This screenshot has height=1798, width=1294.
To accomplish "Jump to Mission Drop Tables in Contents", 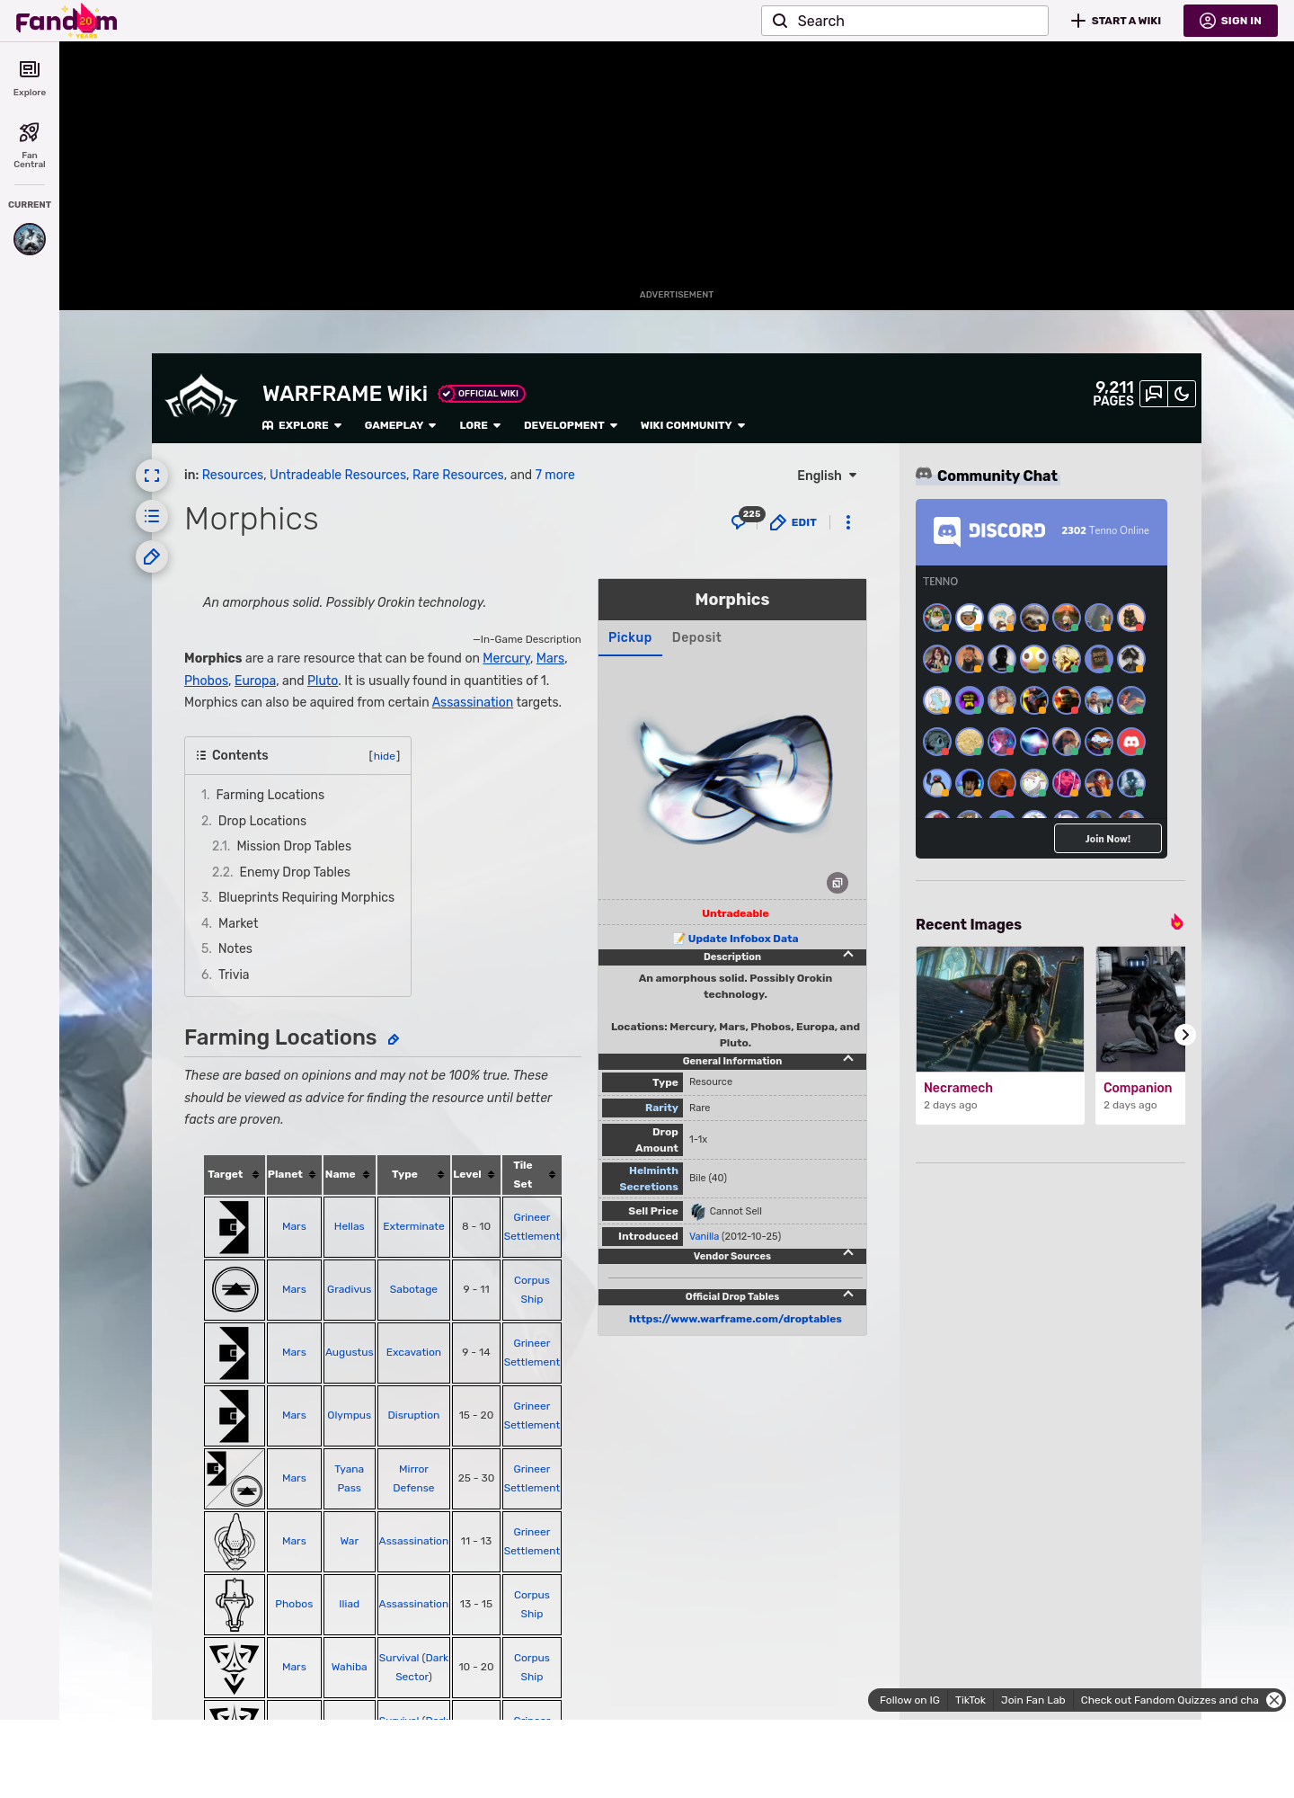I will (x=294, y=846).
